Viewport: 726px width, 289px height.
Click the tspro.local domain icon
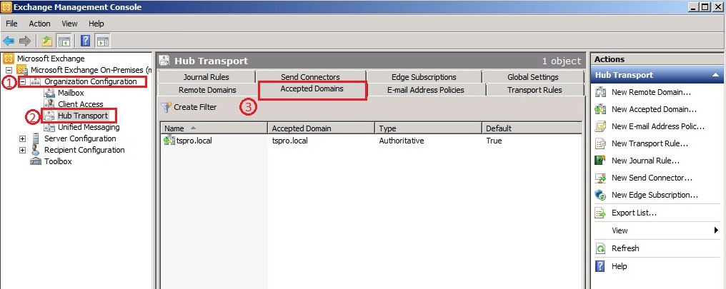pyautogui.click(x=169, y=141)
